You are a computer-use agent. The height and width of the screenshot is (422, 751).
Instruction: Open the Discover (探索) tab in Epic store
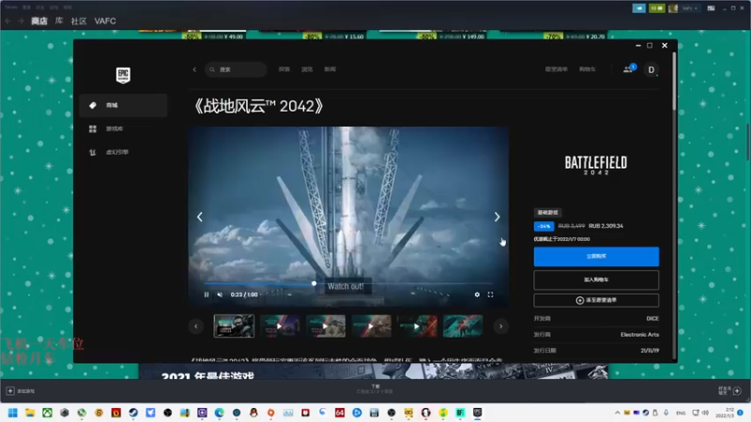coord(284,69)
